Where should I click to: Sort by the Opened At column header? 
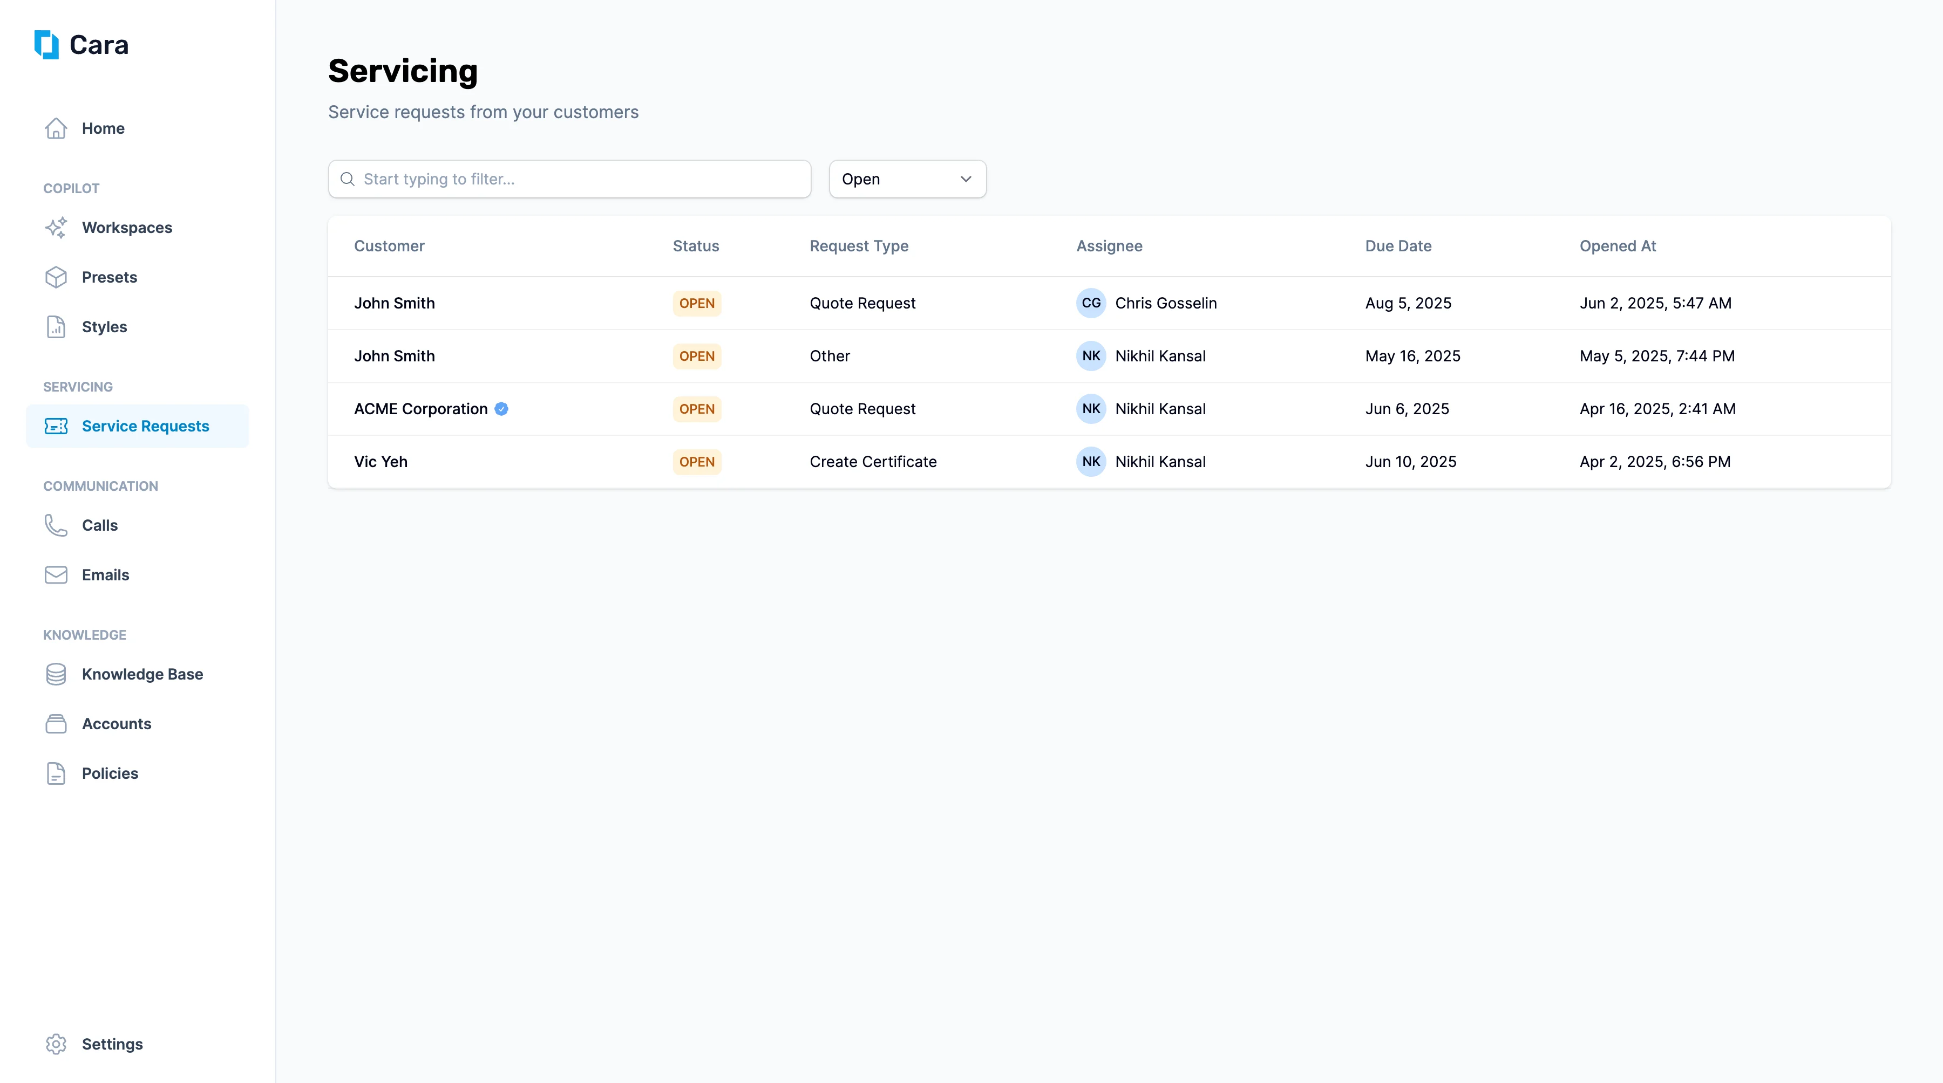[x=1617, y=246]
